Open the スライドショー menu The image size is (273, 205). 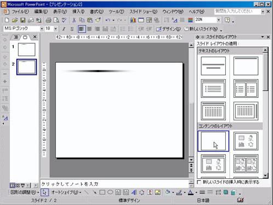(x=143, y=11)
